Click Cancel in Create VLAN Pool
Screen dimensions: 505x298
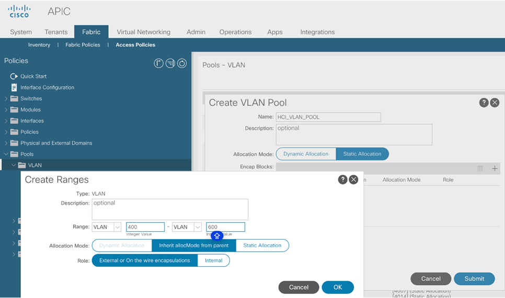431,279
